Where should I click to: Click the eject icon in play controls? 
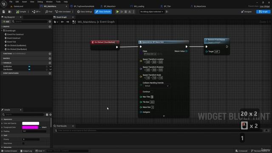point(130,11)
